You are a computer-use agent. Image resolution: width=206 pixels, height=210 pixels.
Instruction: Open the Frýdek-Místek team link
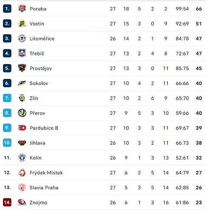click(46, 173)
